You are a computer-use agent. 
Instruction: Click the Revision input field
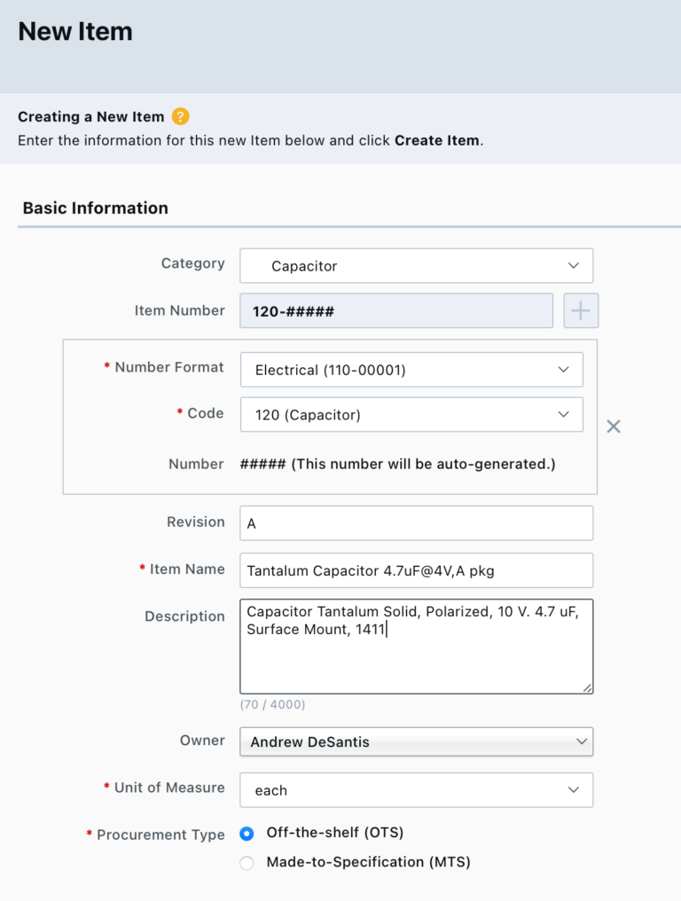pos(416,523)
